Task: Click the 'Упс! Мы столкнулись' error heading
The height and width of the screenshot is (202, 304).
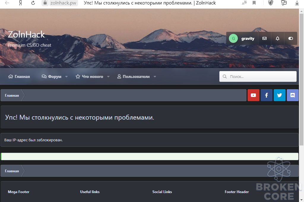Action: (x=80, y=117)
